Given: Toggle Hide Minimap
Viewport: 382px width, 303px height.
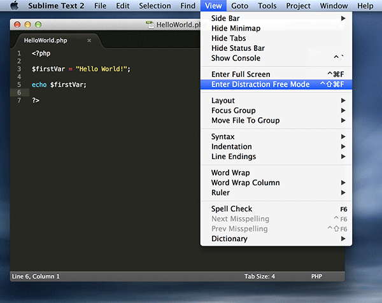Looking at the screenshot, I should 236,29.
